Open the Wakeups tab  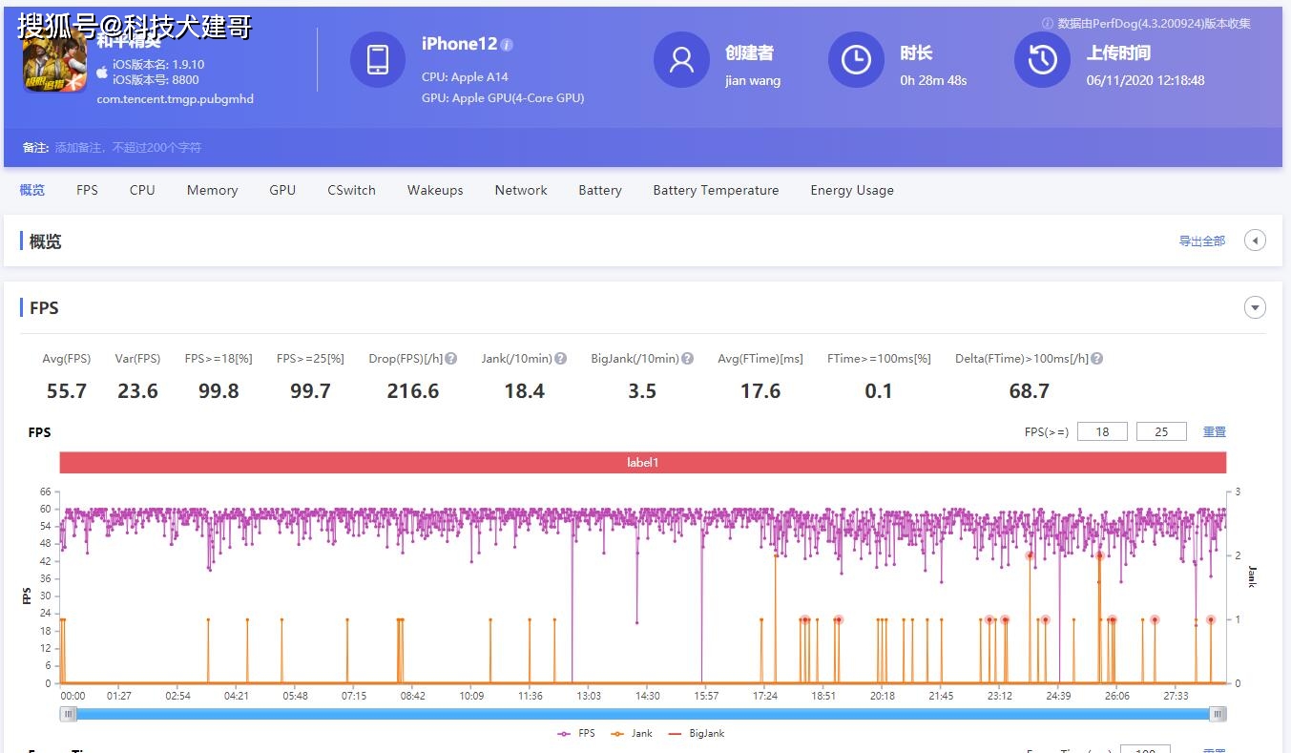pyautogui.click(x=435, y=190)
